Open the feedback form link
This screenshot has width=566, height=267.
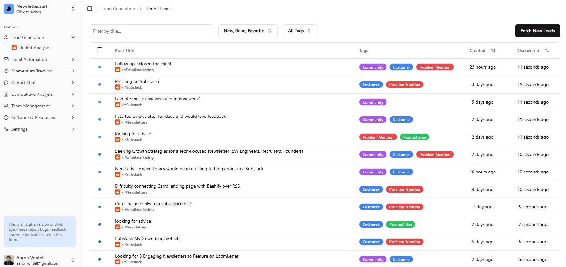coord(59,235)
